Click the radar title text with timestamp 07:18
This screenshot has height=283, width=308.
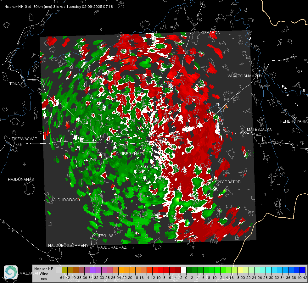[x=59, y=7]
